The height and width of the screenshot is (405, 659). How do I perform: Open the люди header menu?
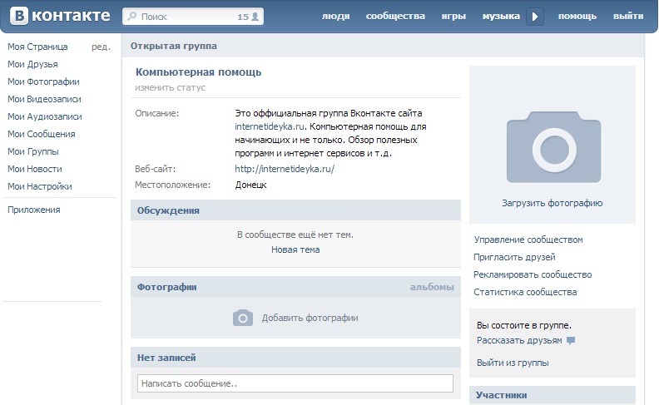pos(336,16)
